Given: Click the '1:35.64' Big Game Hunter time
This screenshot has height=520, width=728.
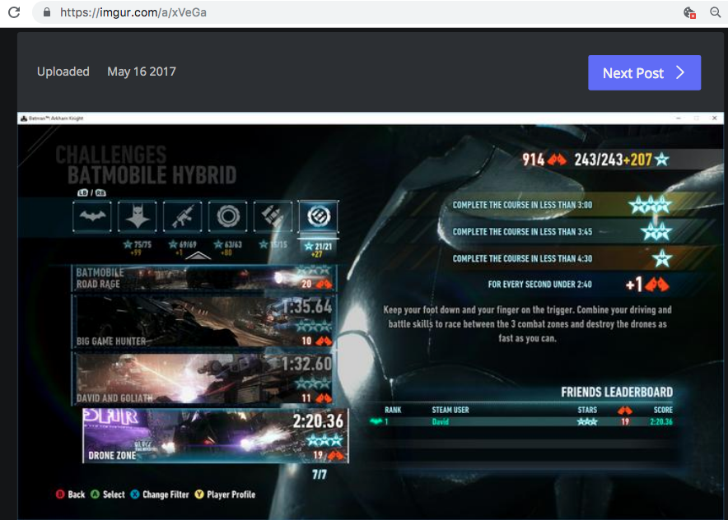Looking at the screenshot, I should point(307,307).
